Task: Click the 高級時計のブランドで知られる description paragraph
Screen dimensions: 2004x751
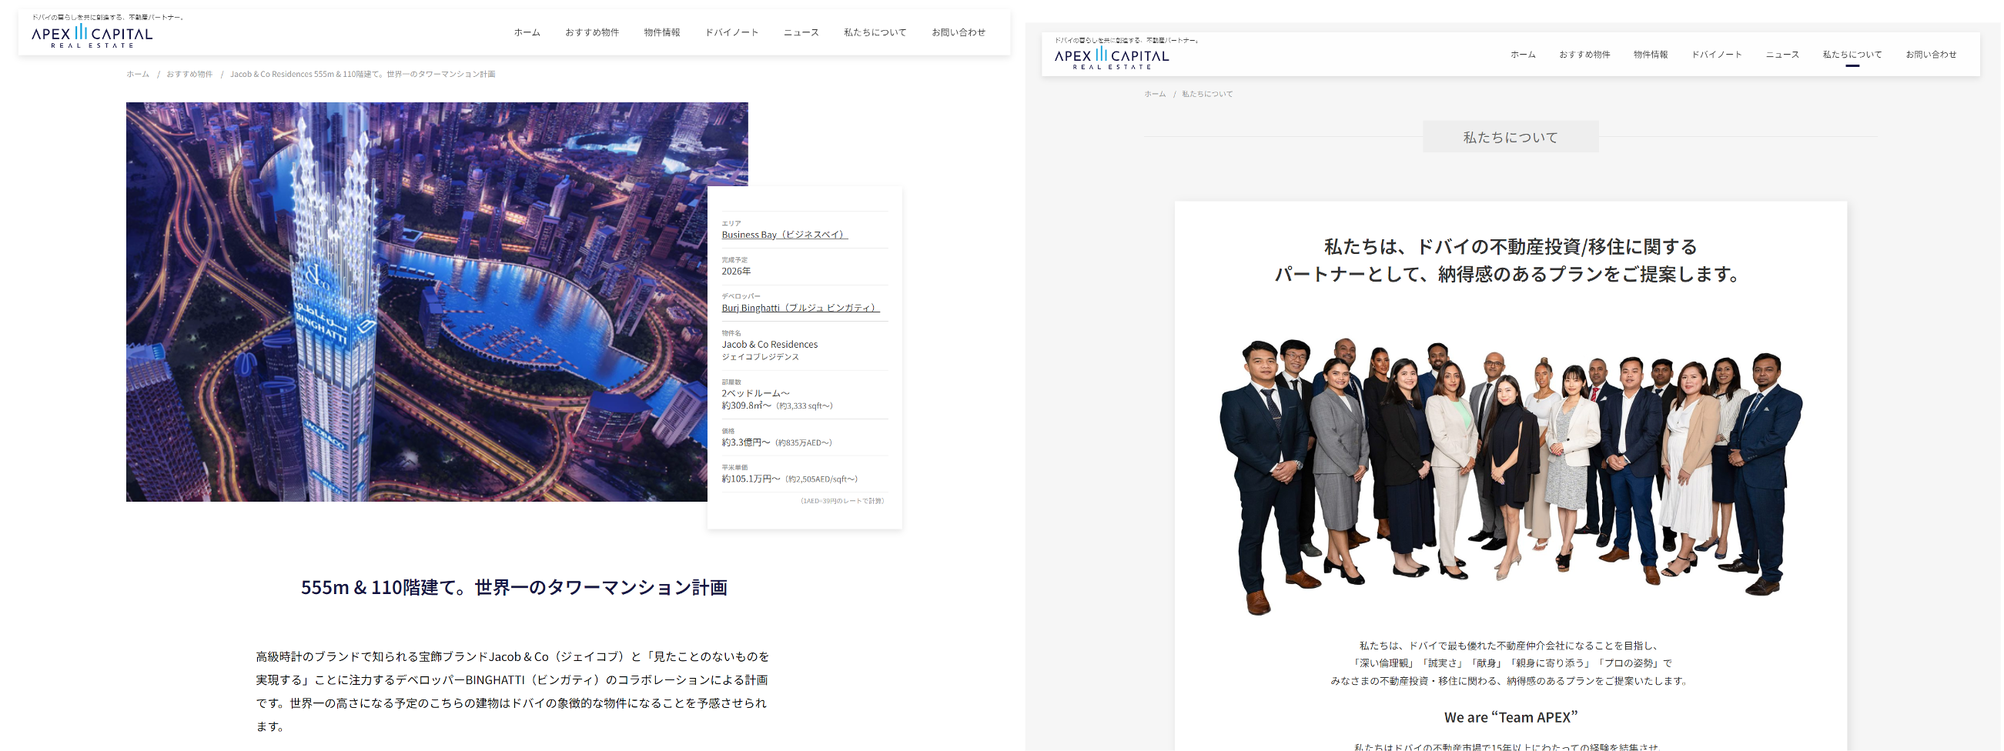Action: click(513, 691)
